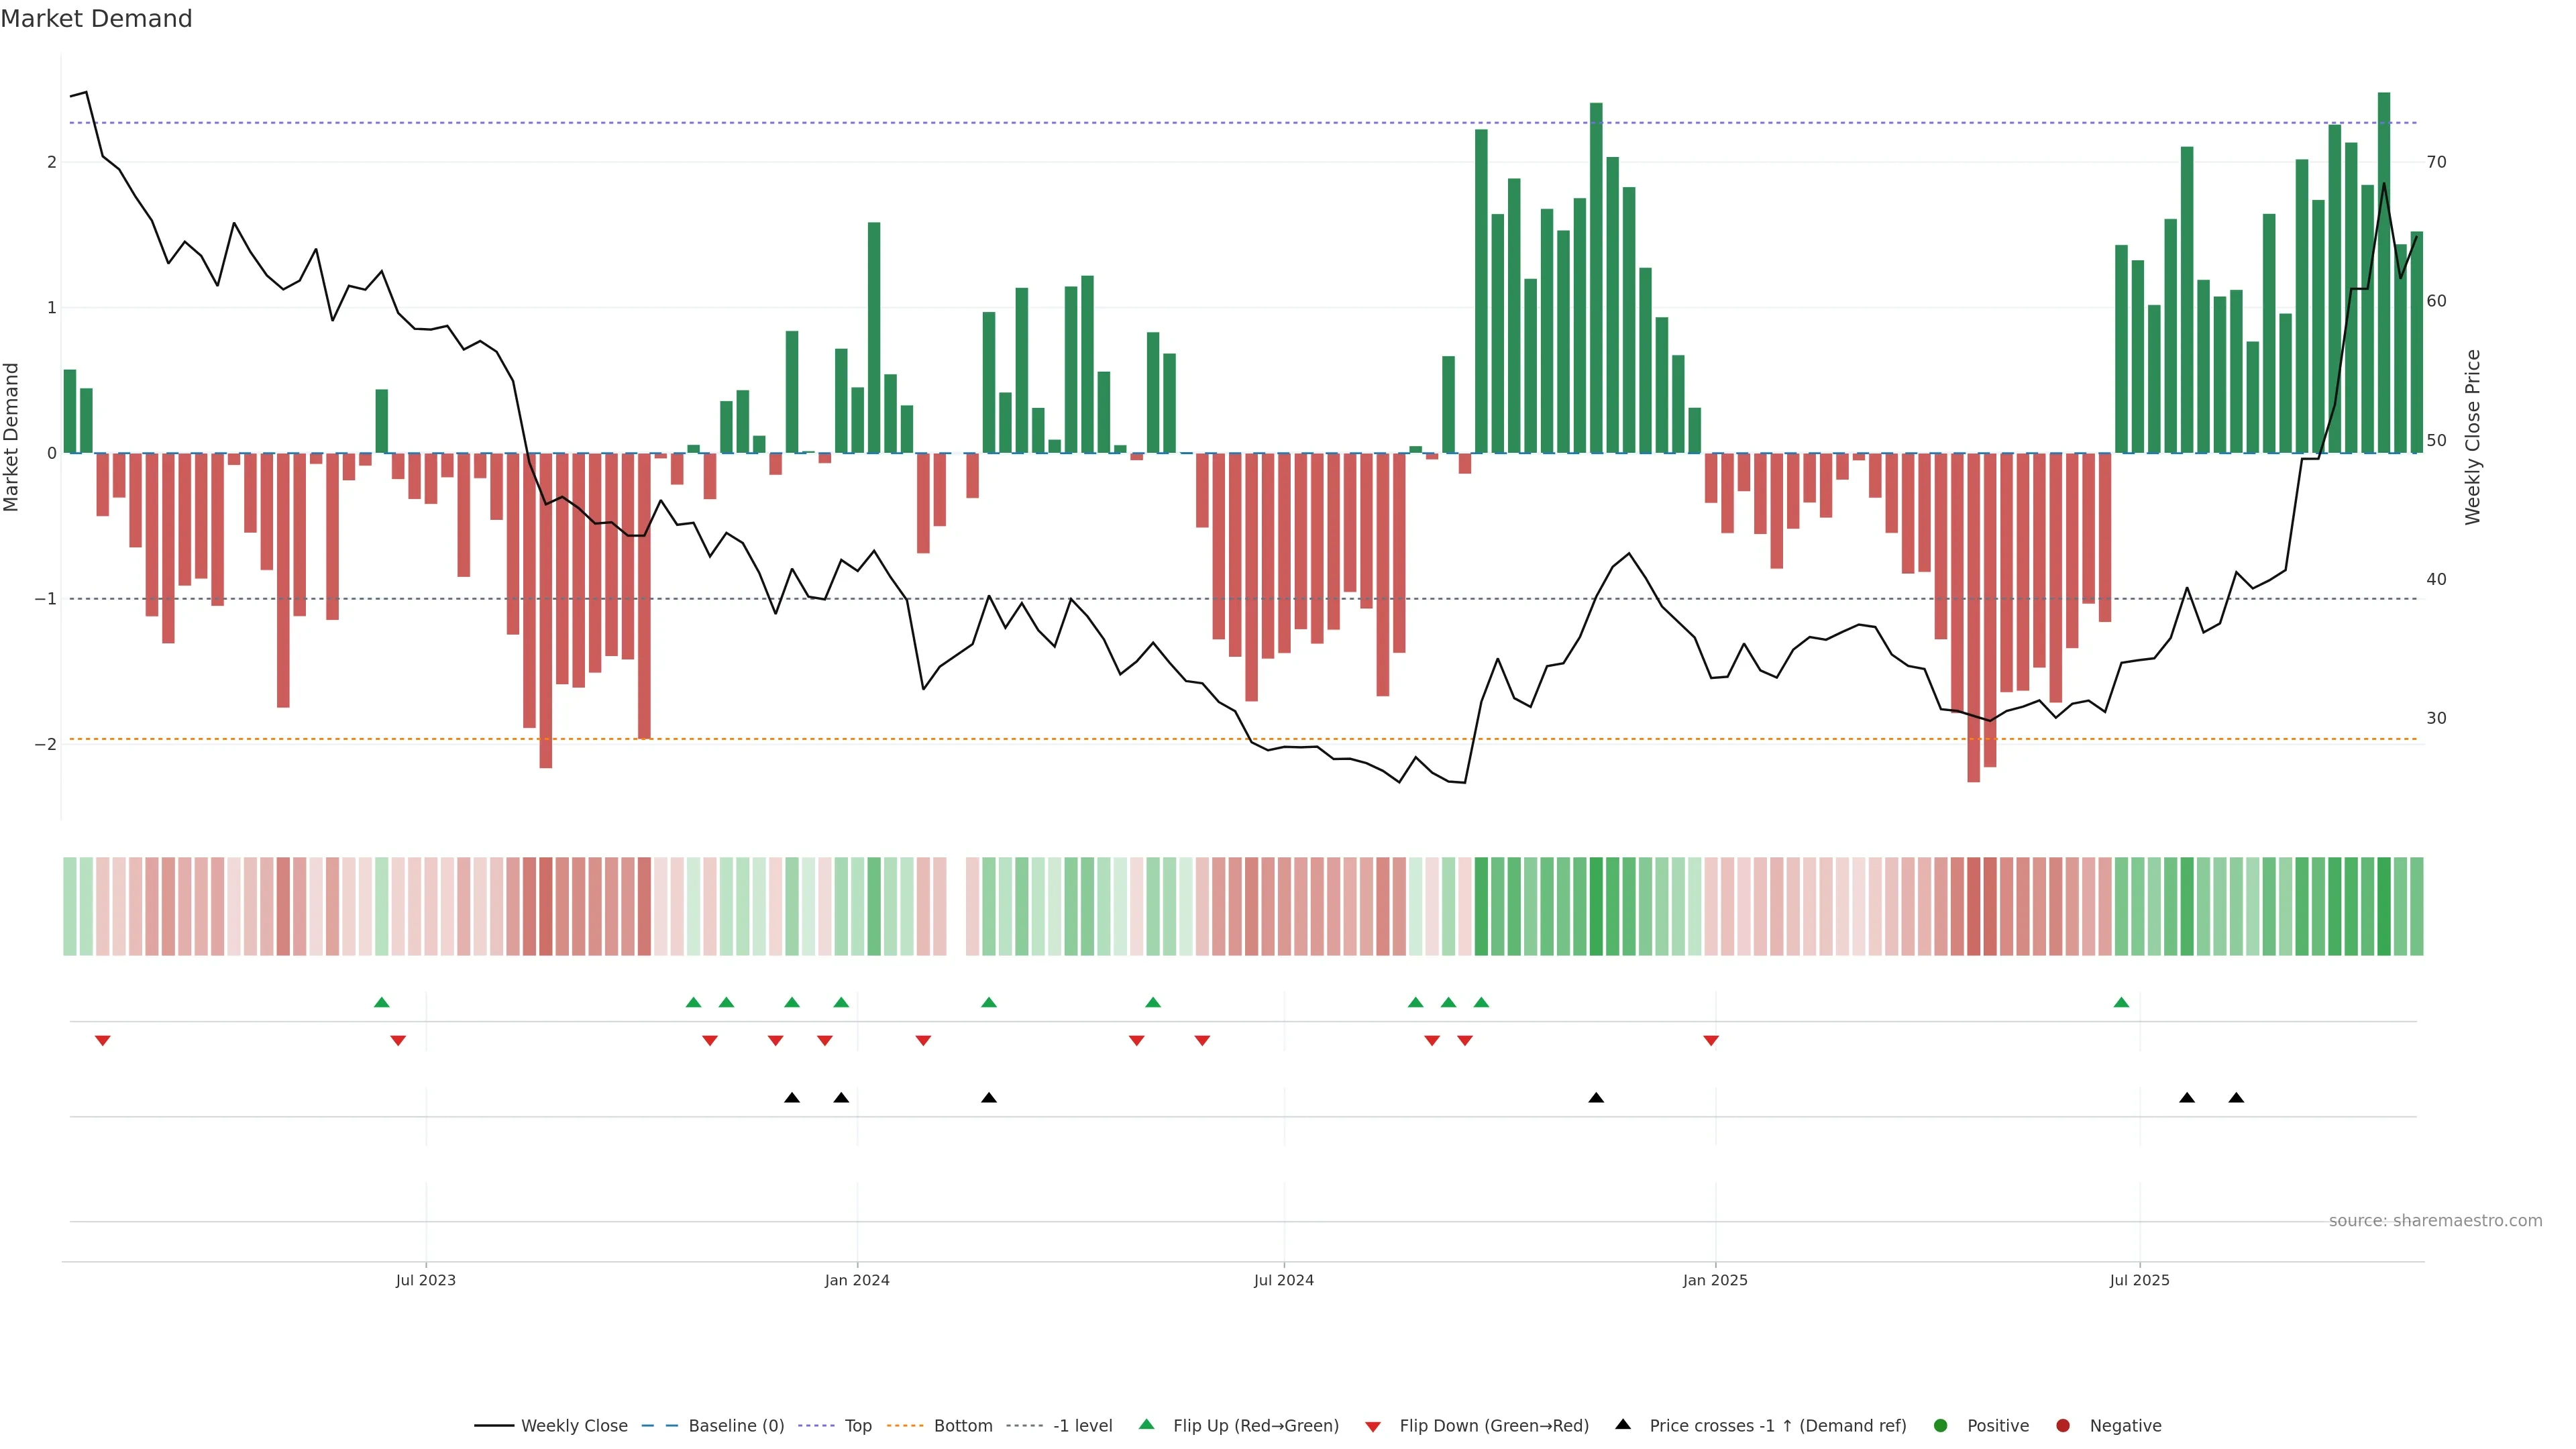Image resolution: width=2576 pixels, height=1449 pixels.
Task: Click the first green flip-up marker near Jul 2023
Action: (381, 1002)
